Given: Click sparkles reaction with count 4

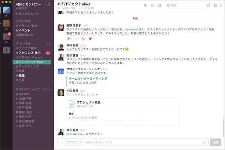Looking at the screenshot, I should 77,38.
